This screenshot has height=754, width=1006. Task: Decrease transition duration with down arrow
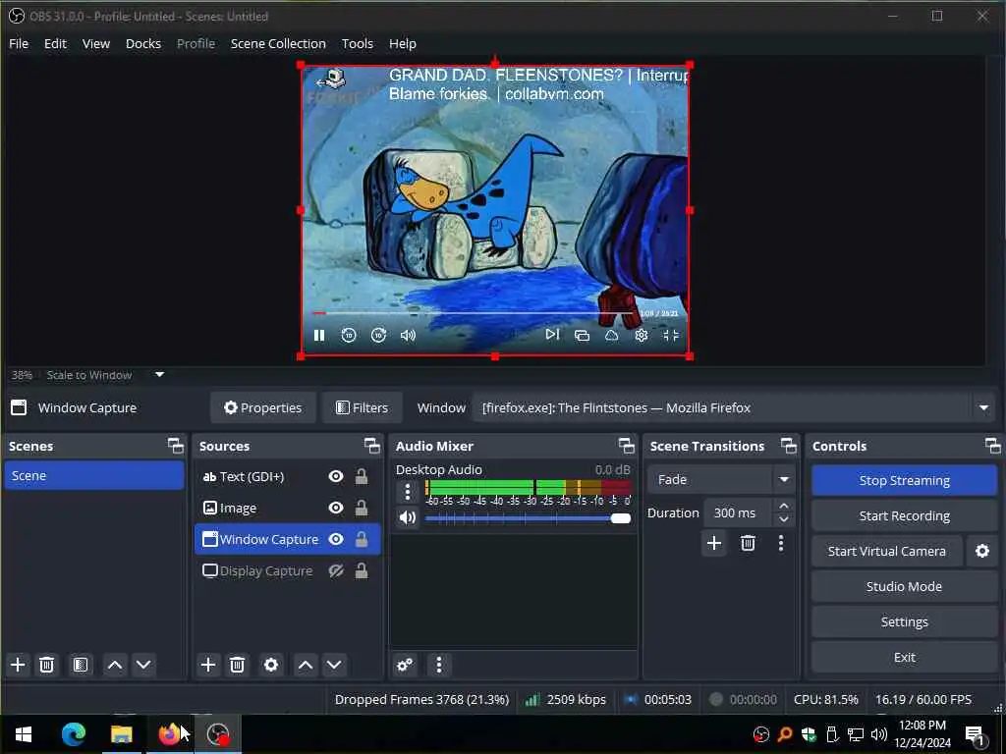pos(783,520)
